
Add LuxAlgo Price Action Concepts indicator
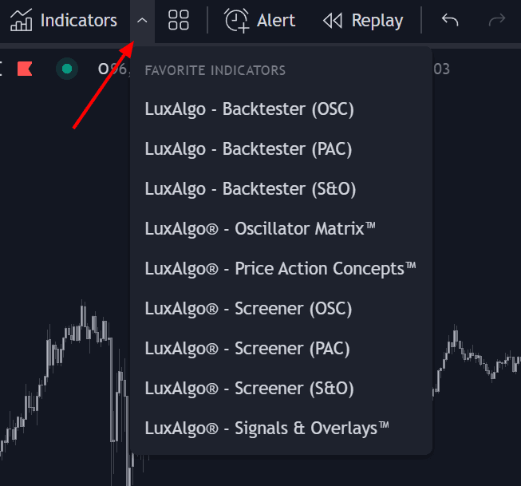281,269
